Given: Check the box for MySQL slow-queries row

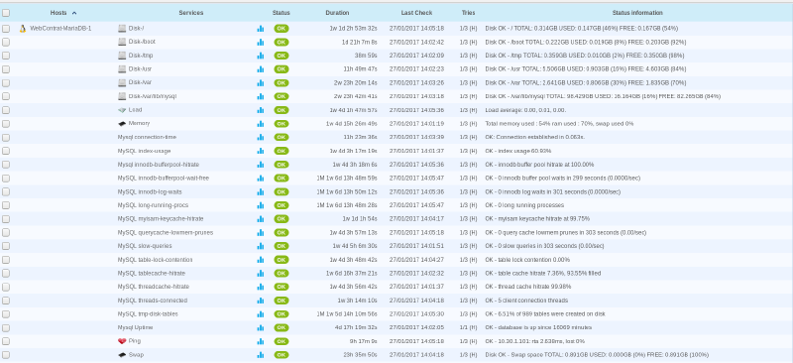Looking at the screenshot, I should (x=6, y=247).
